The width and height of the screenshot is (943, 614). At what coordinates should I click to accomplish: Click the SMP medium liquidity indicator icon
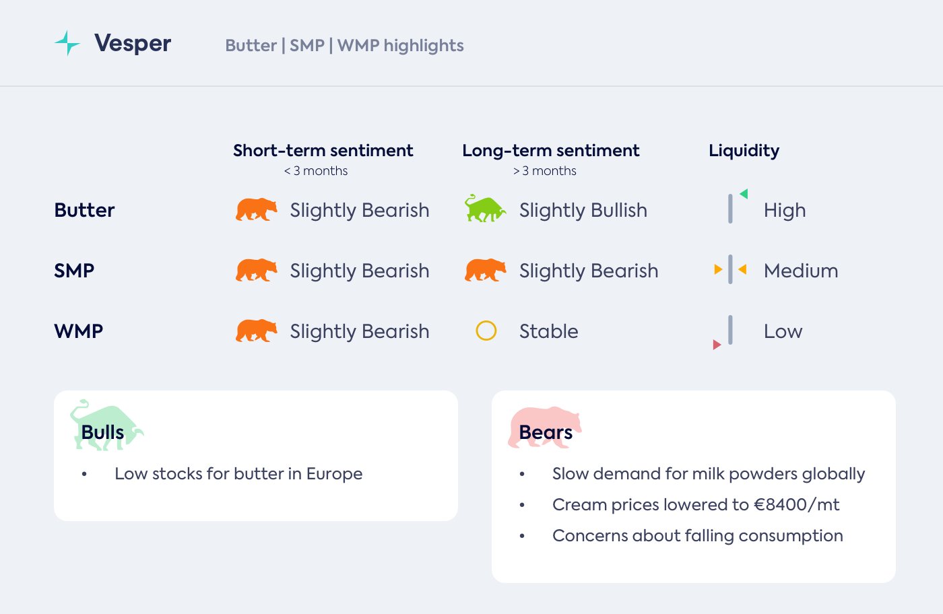click(730, 270)
